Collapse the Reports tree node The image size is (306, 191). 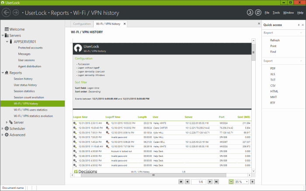(x=3, y=73)
